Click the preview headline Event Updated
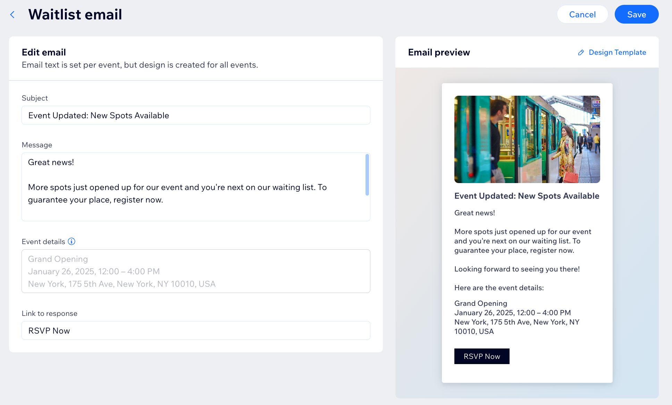This screenshot has height=405, width=672. [527, 196]
